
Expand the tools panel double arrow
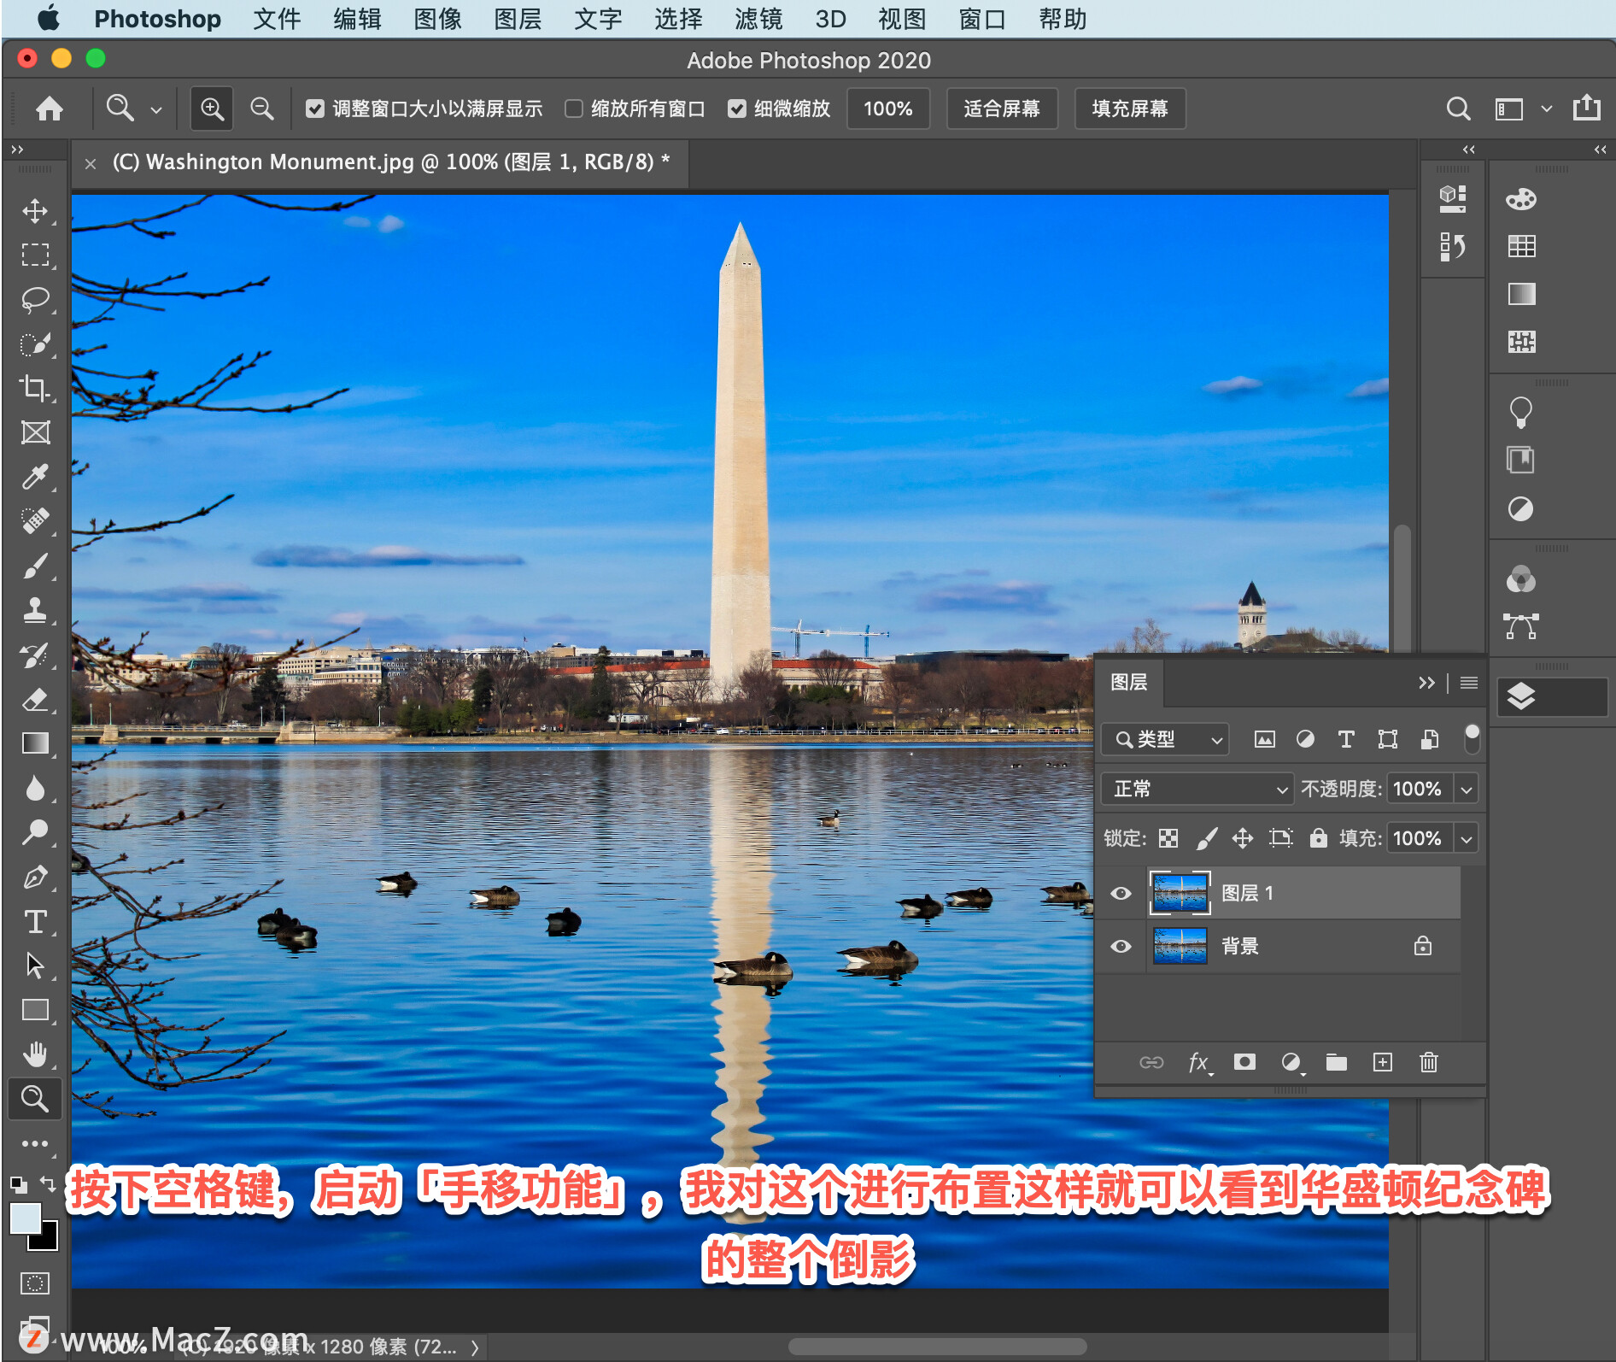coord(17,150)
